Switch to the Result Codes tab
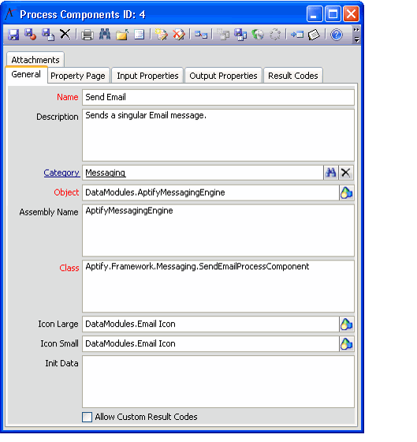Image resolution: width=417 pixels, height=442 pixels. (x=292, y=76)
